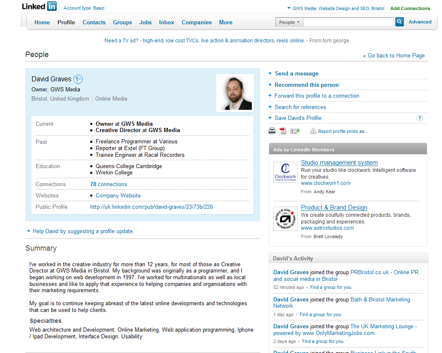Screen dimensions: 442x353
Task: Open the More navigation menu
Action: 225,23
